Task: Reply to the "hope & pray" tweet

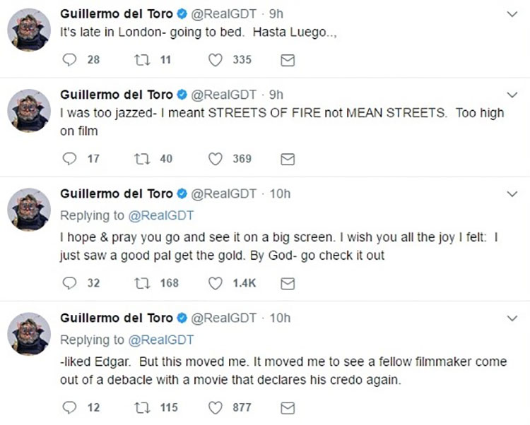Action: click(69, 283)
